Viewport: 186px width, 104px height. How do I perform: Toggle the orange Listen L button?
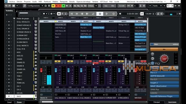[x=60, y=6]
